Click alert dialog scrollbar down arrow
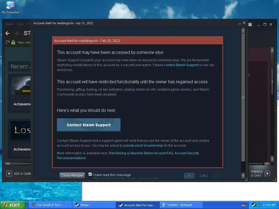The width and height of the screenshot is (279, 209). point(243,176)
